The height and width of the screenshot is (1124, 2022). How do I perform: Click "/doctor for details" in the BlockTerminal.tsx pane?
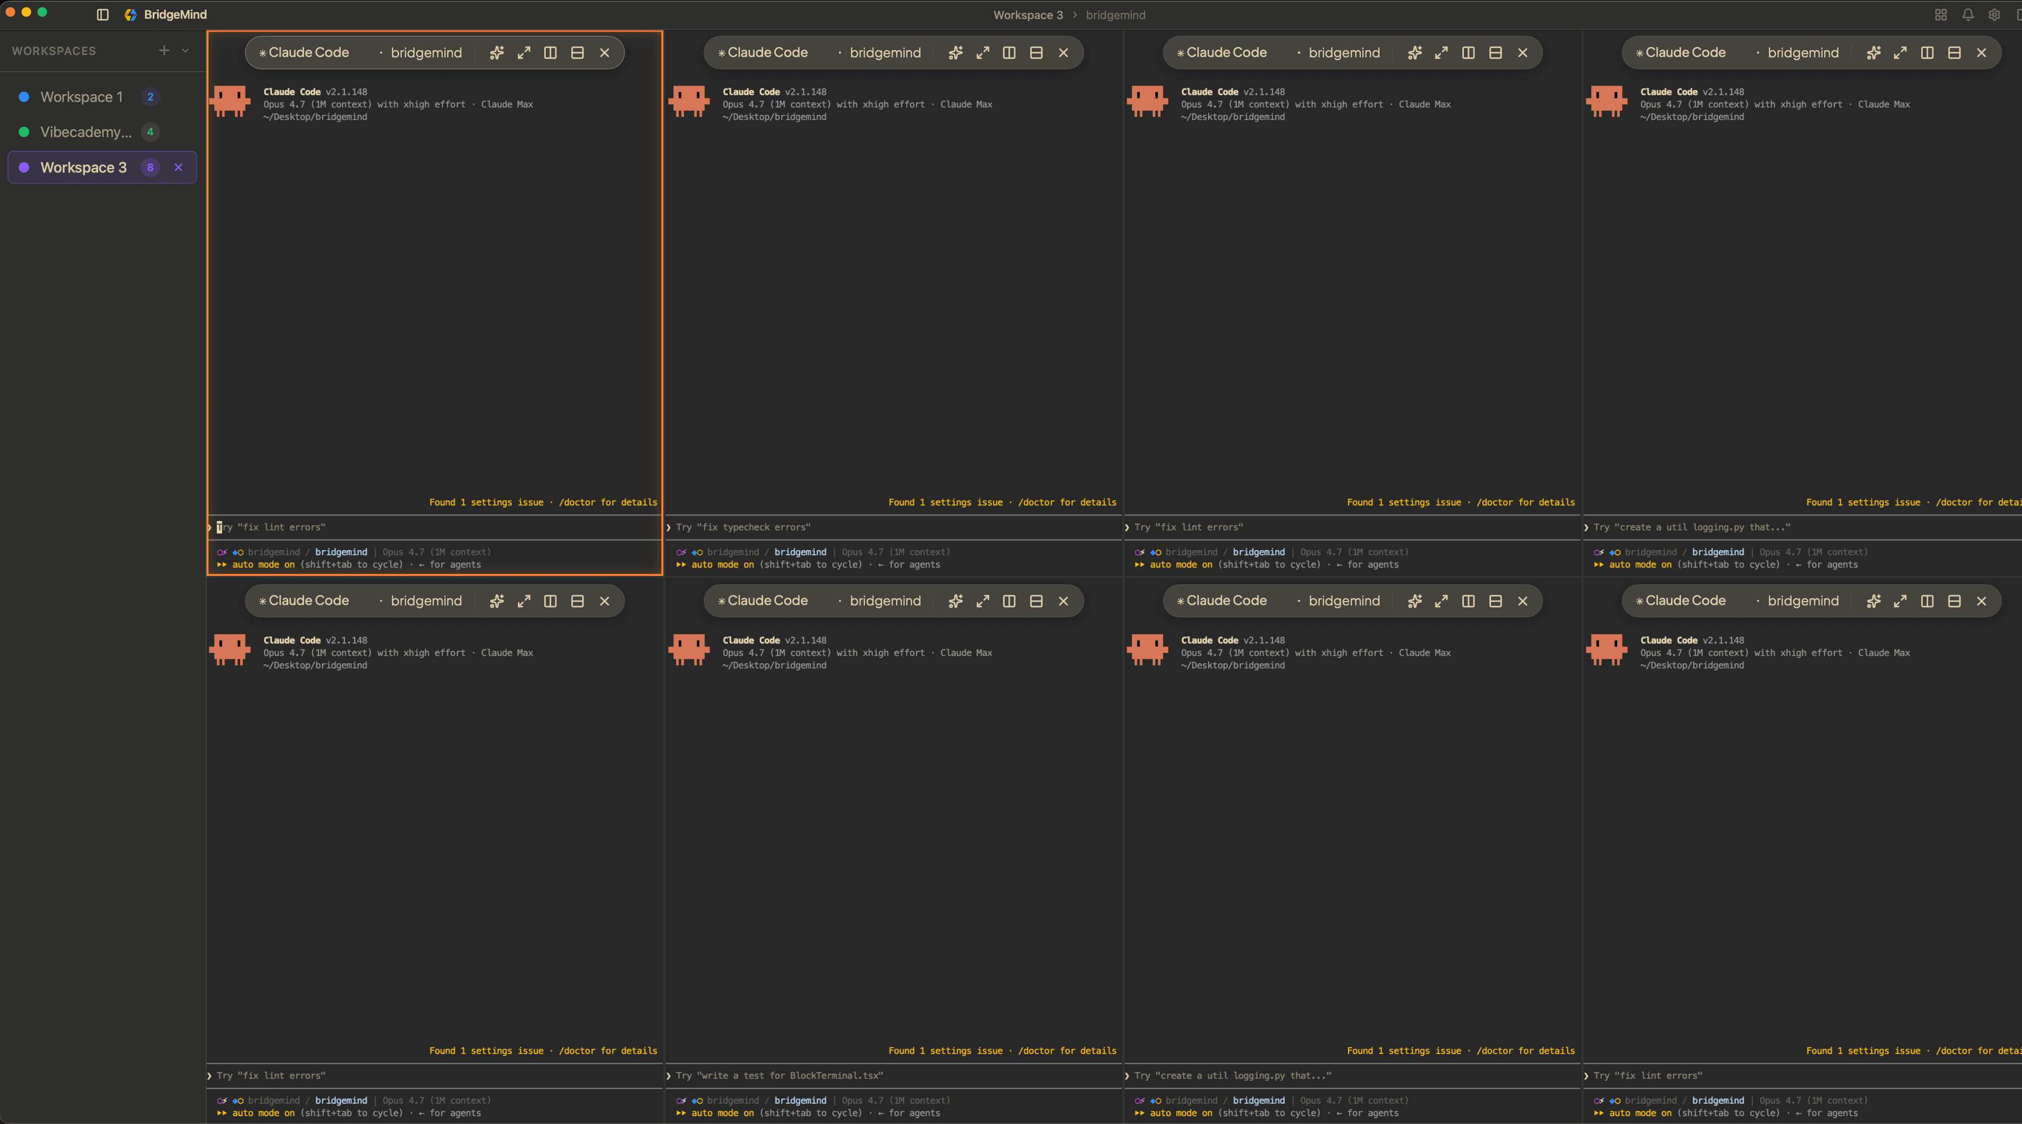click(1067, 1051)
